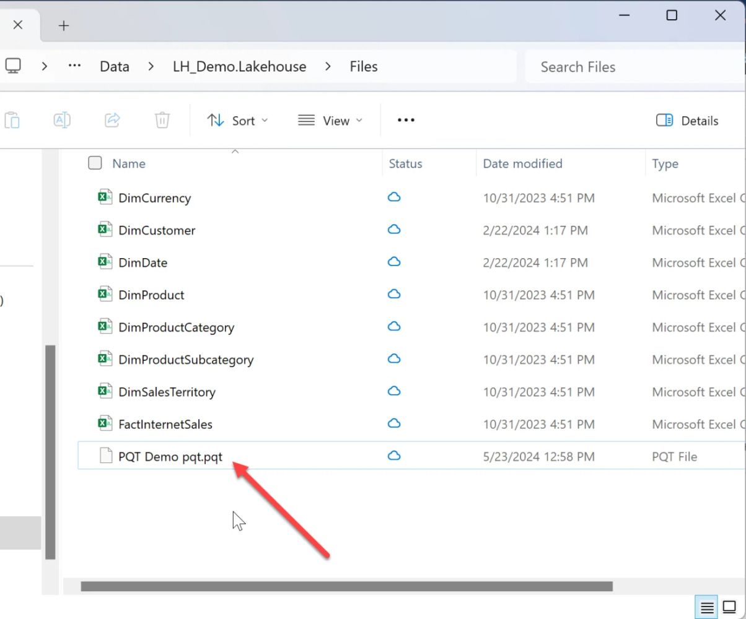Screen dimensions: 746x619
Task: Click the 5/23/2024 12:58 PM date cell
Action: (x=538, y=457)
